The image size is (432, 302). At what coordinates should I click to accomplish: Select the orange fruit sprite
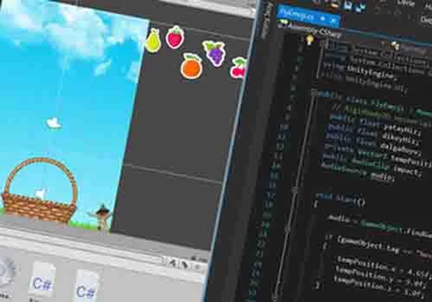tap(192, 66)
